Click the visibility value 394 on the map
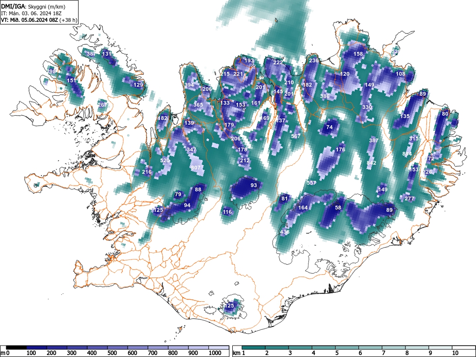This screenshot has width=476, height=357. coord(189,85)
